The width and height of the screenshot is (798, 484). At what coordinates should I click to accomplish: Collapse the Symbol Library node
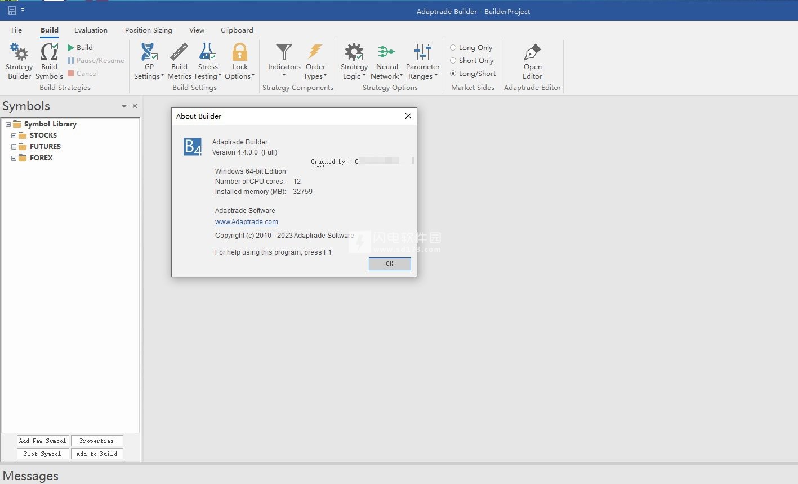[8, 124]
